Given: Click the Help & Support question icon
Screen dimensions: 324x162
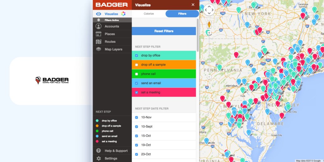Looking at the screenshot, I should [98, 151].
